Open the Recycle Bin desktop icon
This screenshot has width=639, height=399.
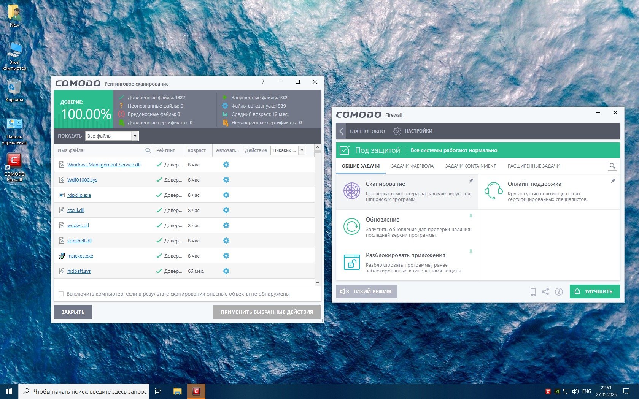point(14,90)
